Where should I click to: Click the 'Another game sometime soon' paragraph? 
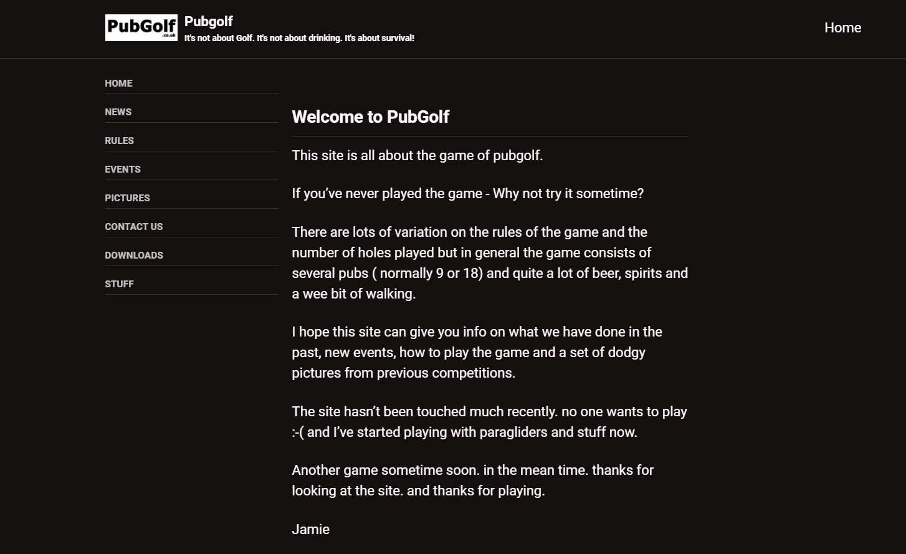(x=473, y=480)
